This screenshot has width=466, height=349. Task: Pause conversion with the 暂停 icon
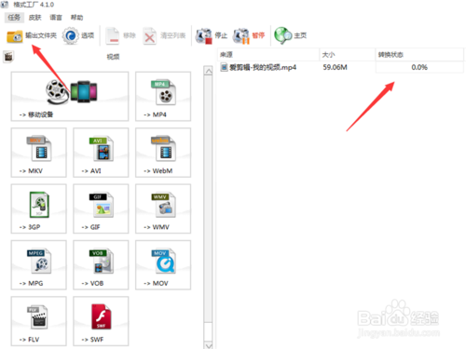pyautogui.click(x=241, y=36)
